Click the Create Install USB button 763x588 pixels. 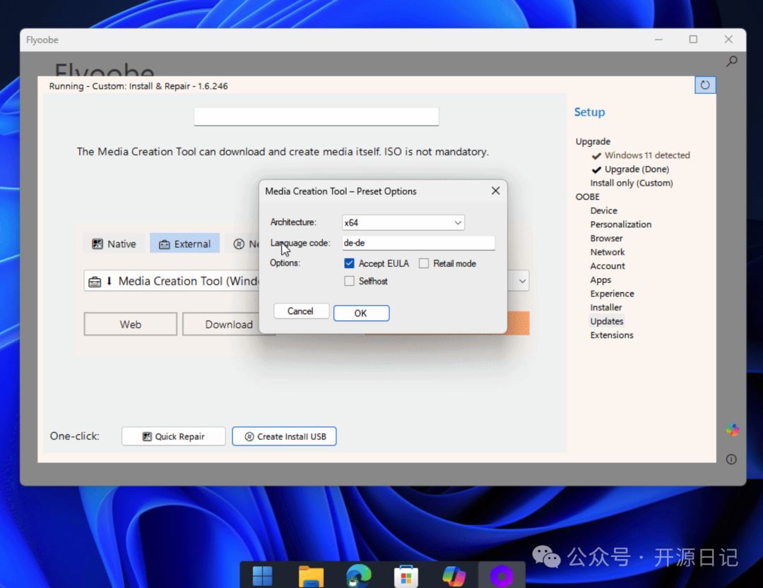click(284, 436)
